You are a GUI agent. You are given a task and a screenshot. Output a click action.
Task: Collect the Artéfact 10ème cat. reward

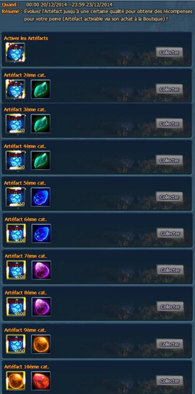170,381
